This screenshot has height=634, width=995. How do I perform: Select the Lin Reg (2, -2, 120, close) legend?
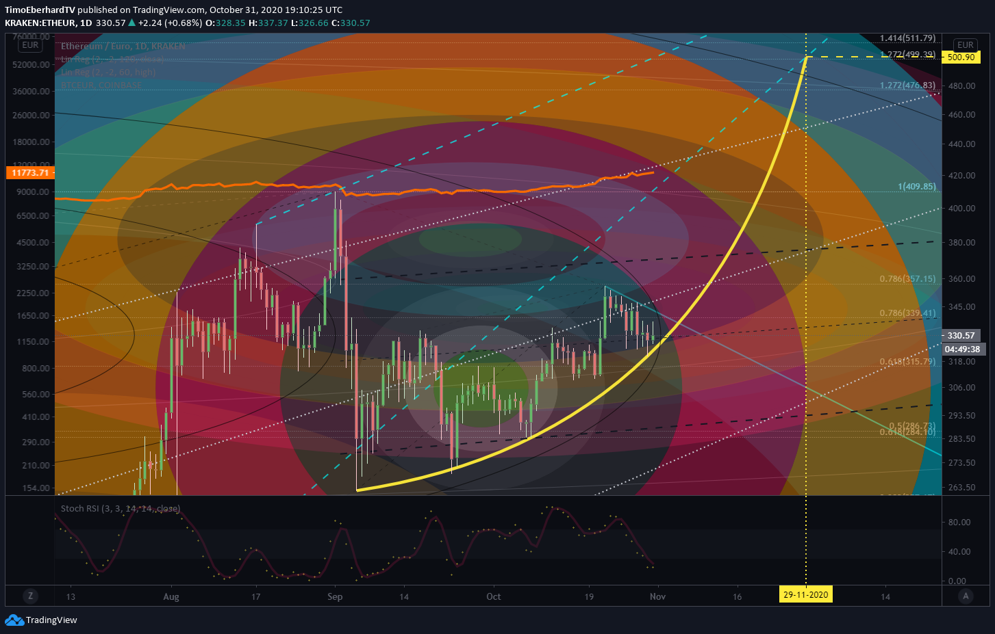113,59
